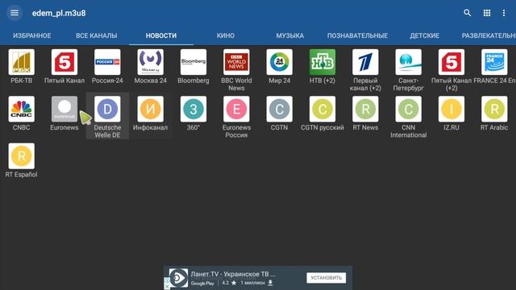Viewport: 516px width, 290px height.
Task: Open the FRANCE 24 En channel
Action: click(494, 62)
